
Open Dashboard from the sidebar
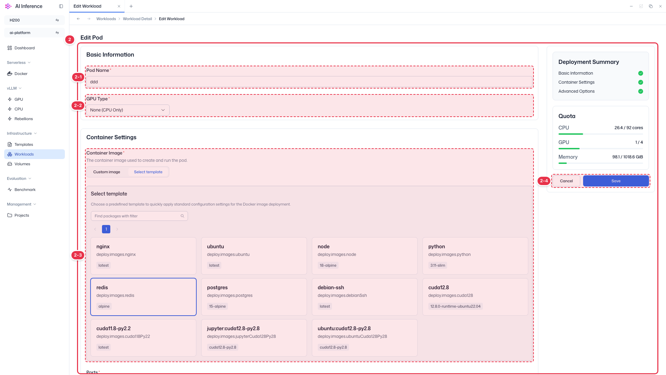(34, 48)
